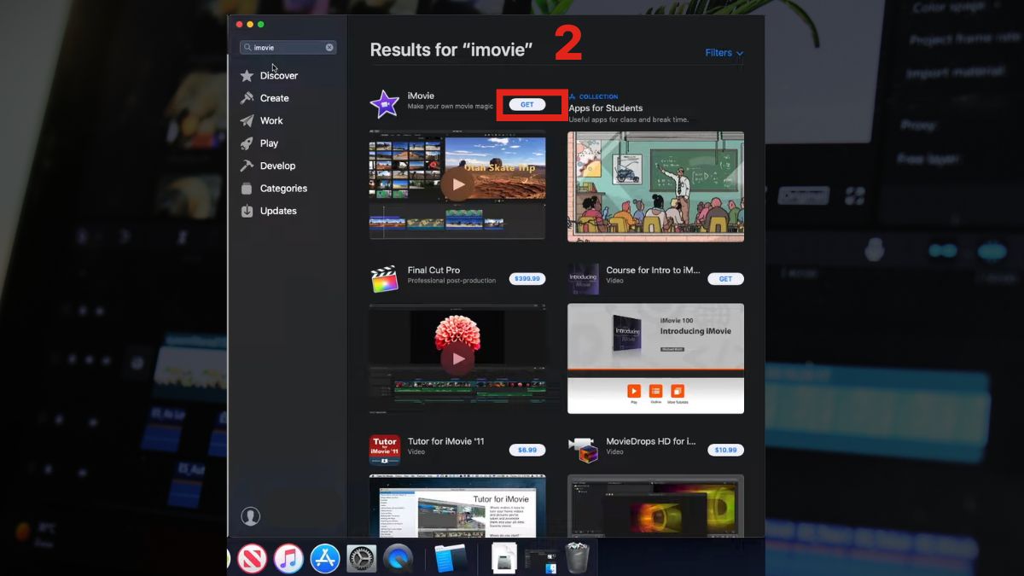The width and height of the screenshot is (1024, 576).
Task: Open the Trash in the Dock
Action: [578, 558]
